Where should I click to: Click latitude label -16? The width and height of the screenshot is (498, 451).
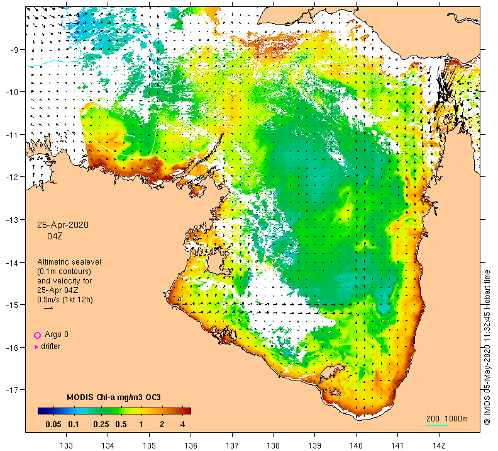point(11,347)
